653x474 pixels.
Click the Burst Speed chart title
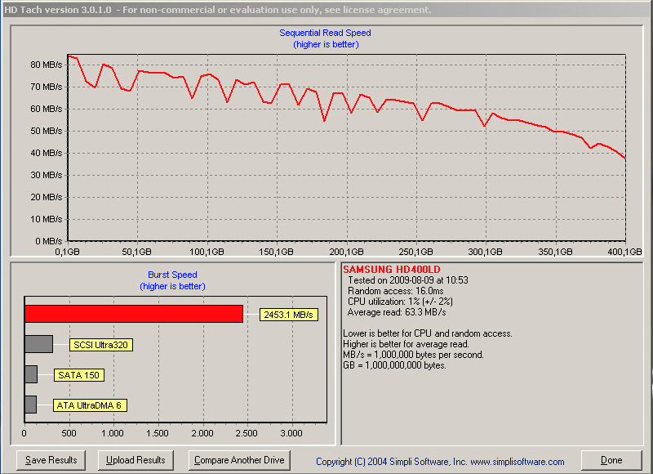[172, 275]
